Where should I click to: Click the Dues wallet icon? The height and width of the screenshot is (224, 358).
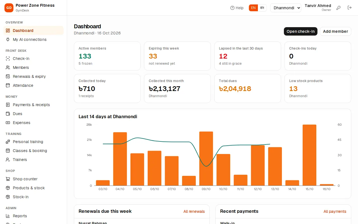[x=8, y=114]
